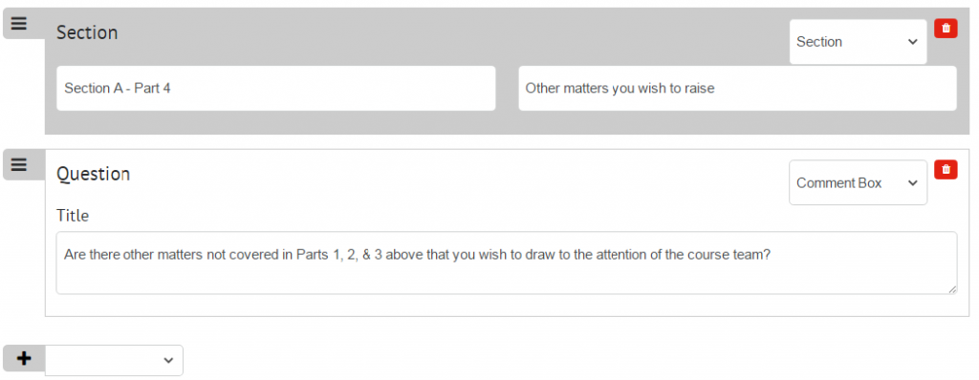Delete the Question with the red trash icon
The image size is (979, 380).
tap(946, 169)
